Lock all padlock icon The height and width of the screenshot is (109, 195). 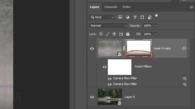click(128, 34)
